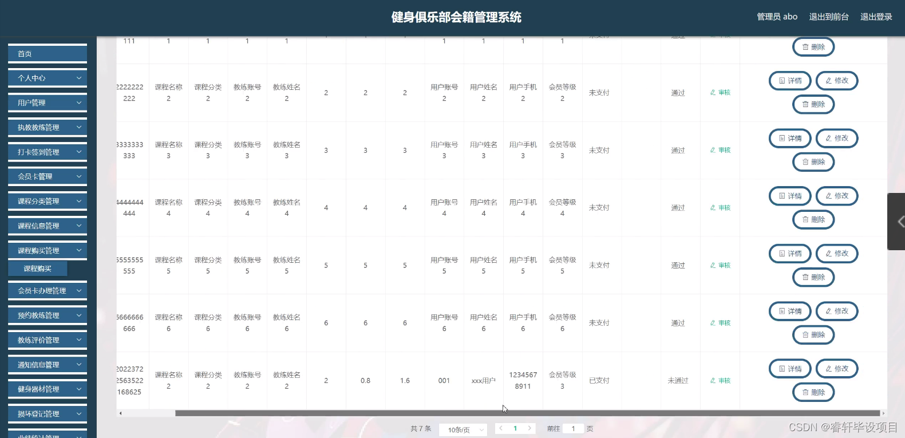This screenshot has width=905, height=438.
Task: Expand the 通知信息管理 menu
Action: [48, 365]
